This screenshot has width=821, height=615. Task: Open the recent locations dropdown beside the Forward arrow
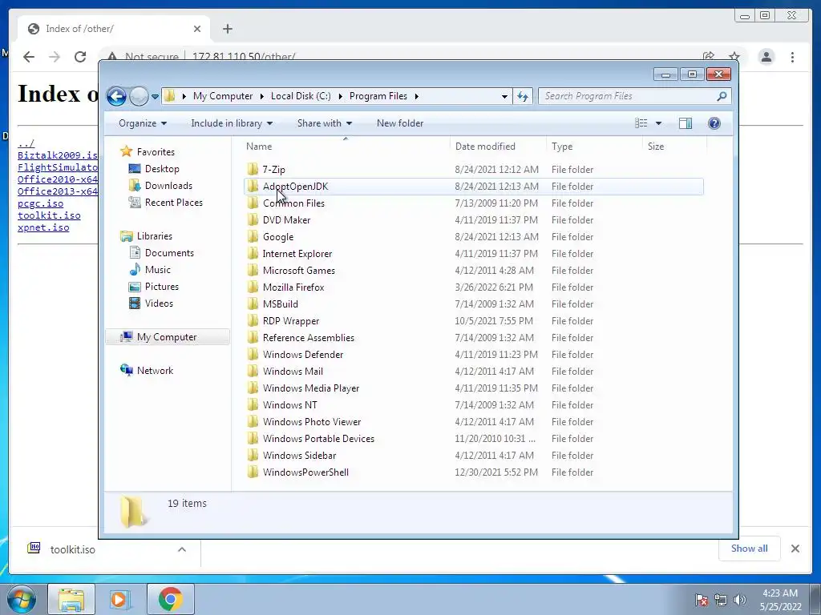(155, 96)
